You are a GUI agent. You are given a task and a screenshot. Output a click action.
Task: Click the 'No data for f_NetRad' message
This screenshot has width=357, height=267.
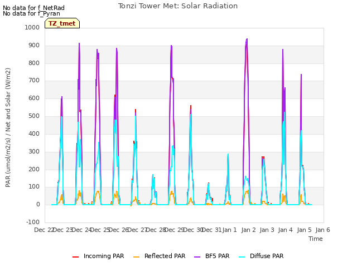tap(33, 8)
